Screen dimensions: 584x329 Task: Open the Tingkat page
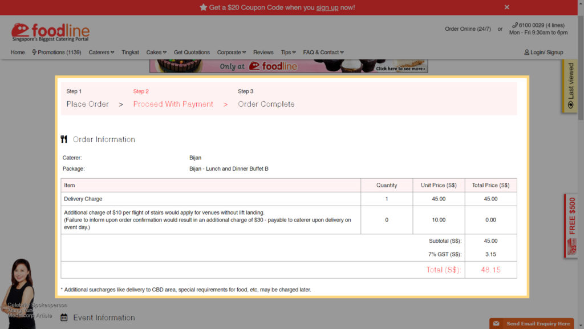pyautogui.click(x=130, y=53)
